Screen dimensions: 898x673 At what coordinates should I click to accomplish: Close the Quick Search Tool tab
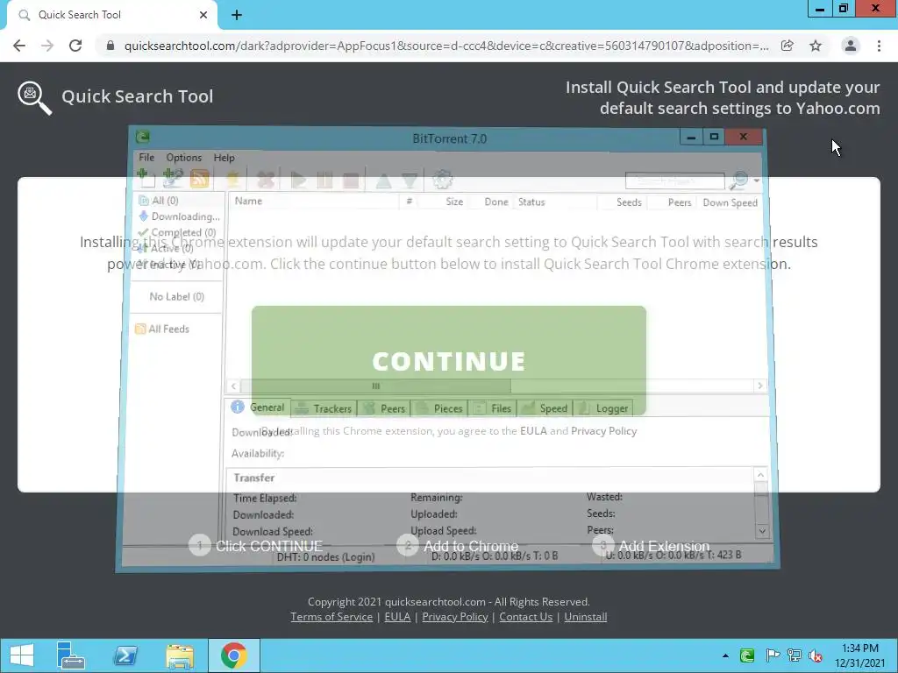pos(203,15)
